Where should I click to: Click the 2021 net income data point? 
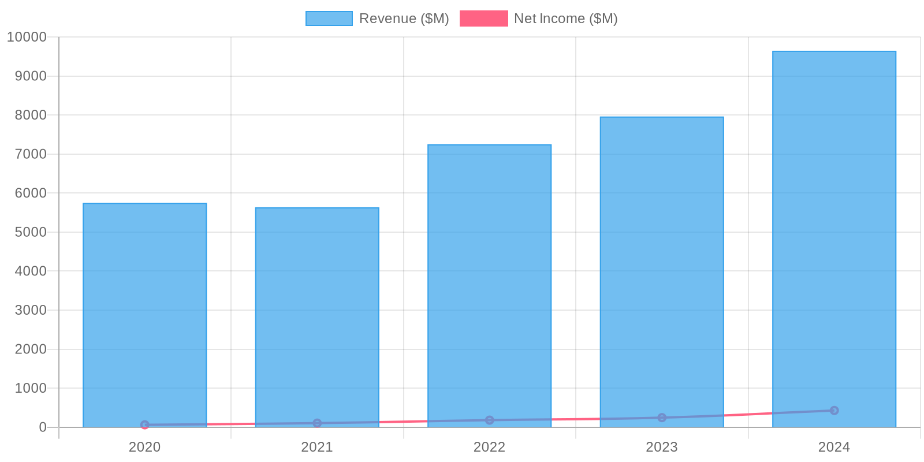click(x=317, y=423)
